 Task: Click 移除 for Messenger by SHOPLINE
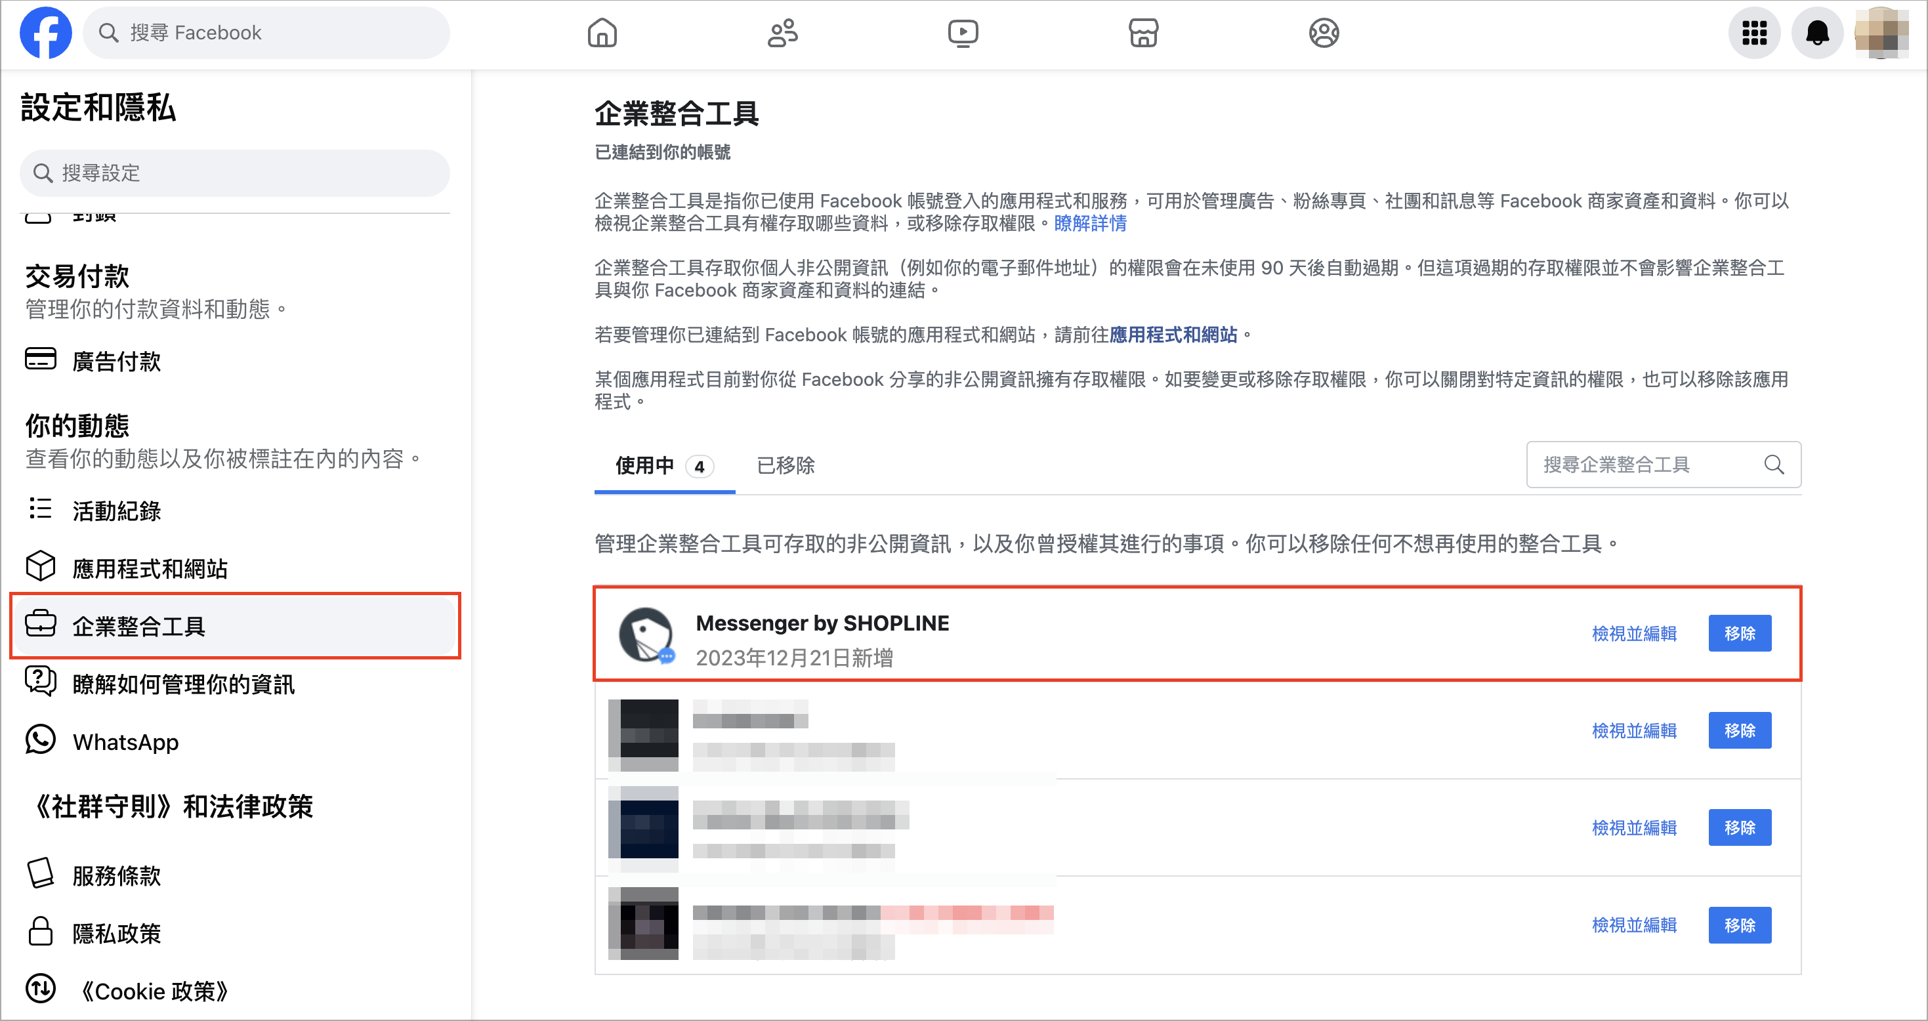coord(1740,633)
